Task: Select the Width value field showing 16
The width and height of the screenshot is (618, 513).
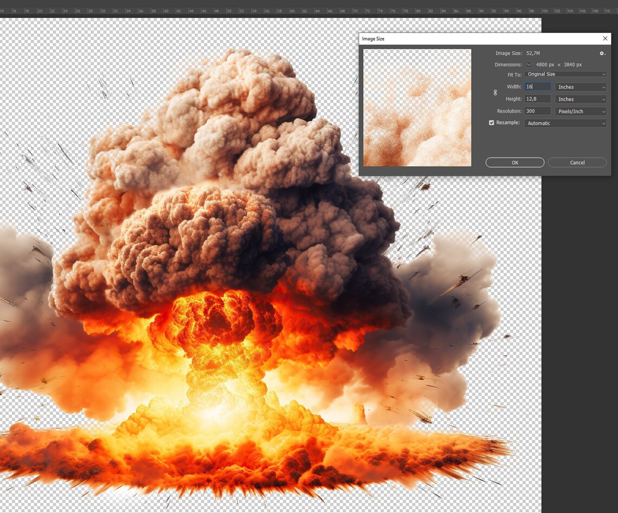Action: (537, 87)
